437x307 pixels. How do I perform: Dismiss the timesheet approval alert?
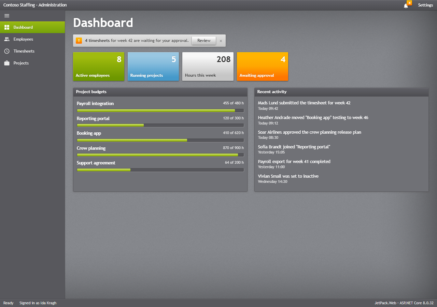tap(221, 41)
